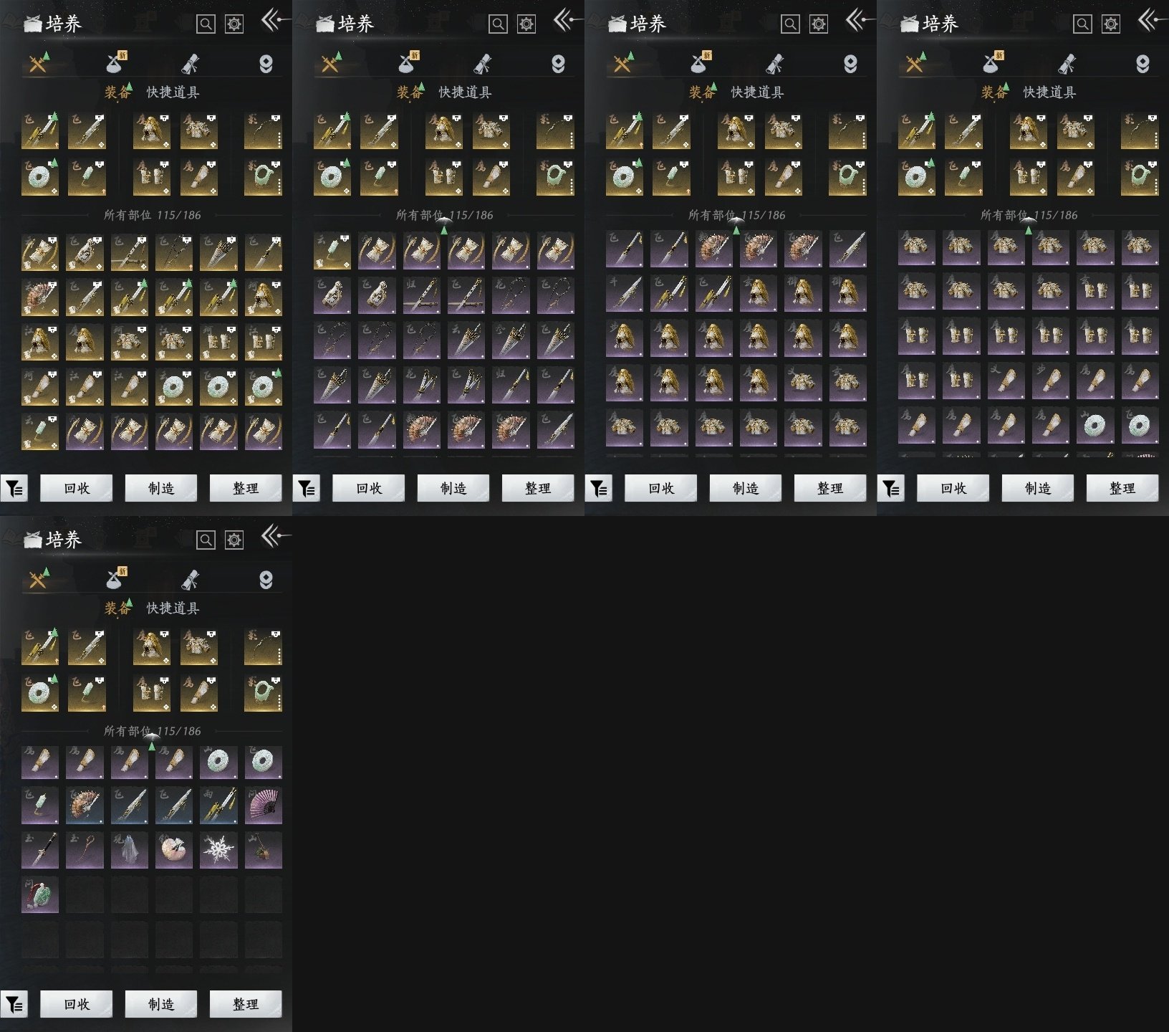Select equipped bow slot in top-left panel

click(263, 130)
